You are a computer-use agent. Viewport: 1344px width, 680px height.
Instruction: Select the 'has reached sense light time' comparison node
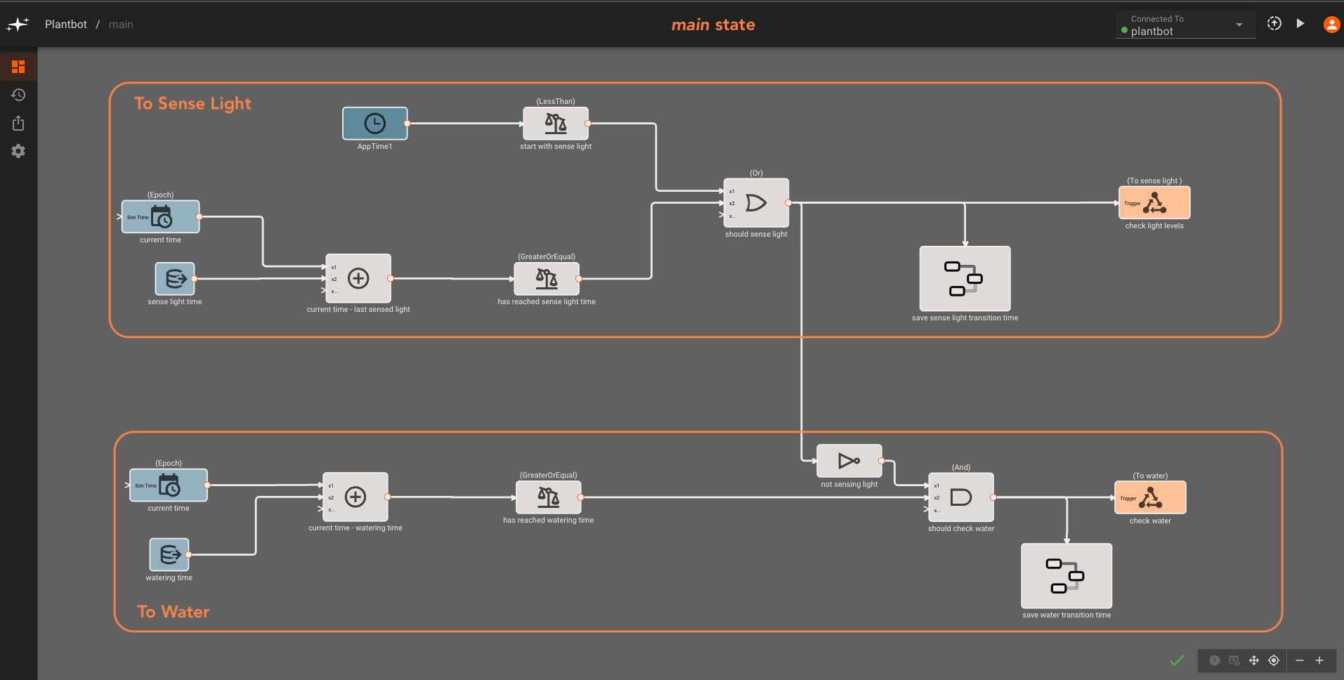coord(547,279)
